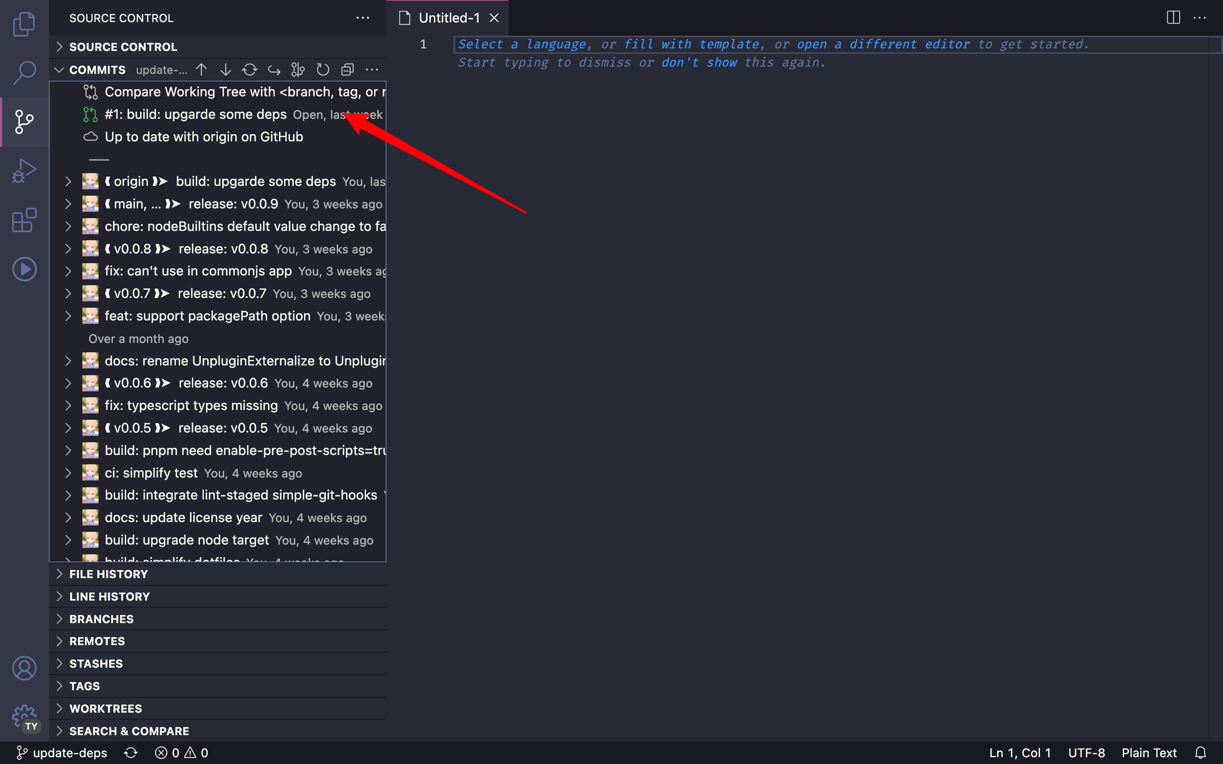Toggle the split editor layout icon
Screen dimensions: 1223x764
pyautogui.click(x=1173, y=18)
